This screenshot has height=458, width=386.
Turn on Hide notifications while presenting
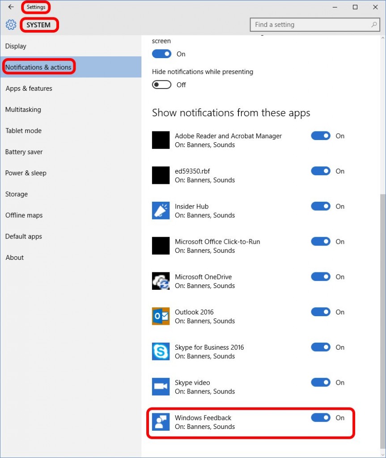[161, 85]
